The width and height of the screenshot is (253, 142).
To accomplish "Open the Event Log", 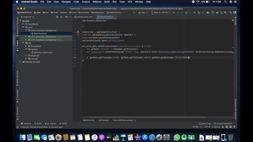I will (205, 123).
